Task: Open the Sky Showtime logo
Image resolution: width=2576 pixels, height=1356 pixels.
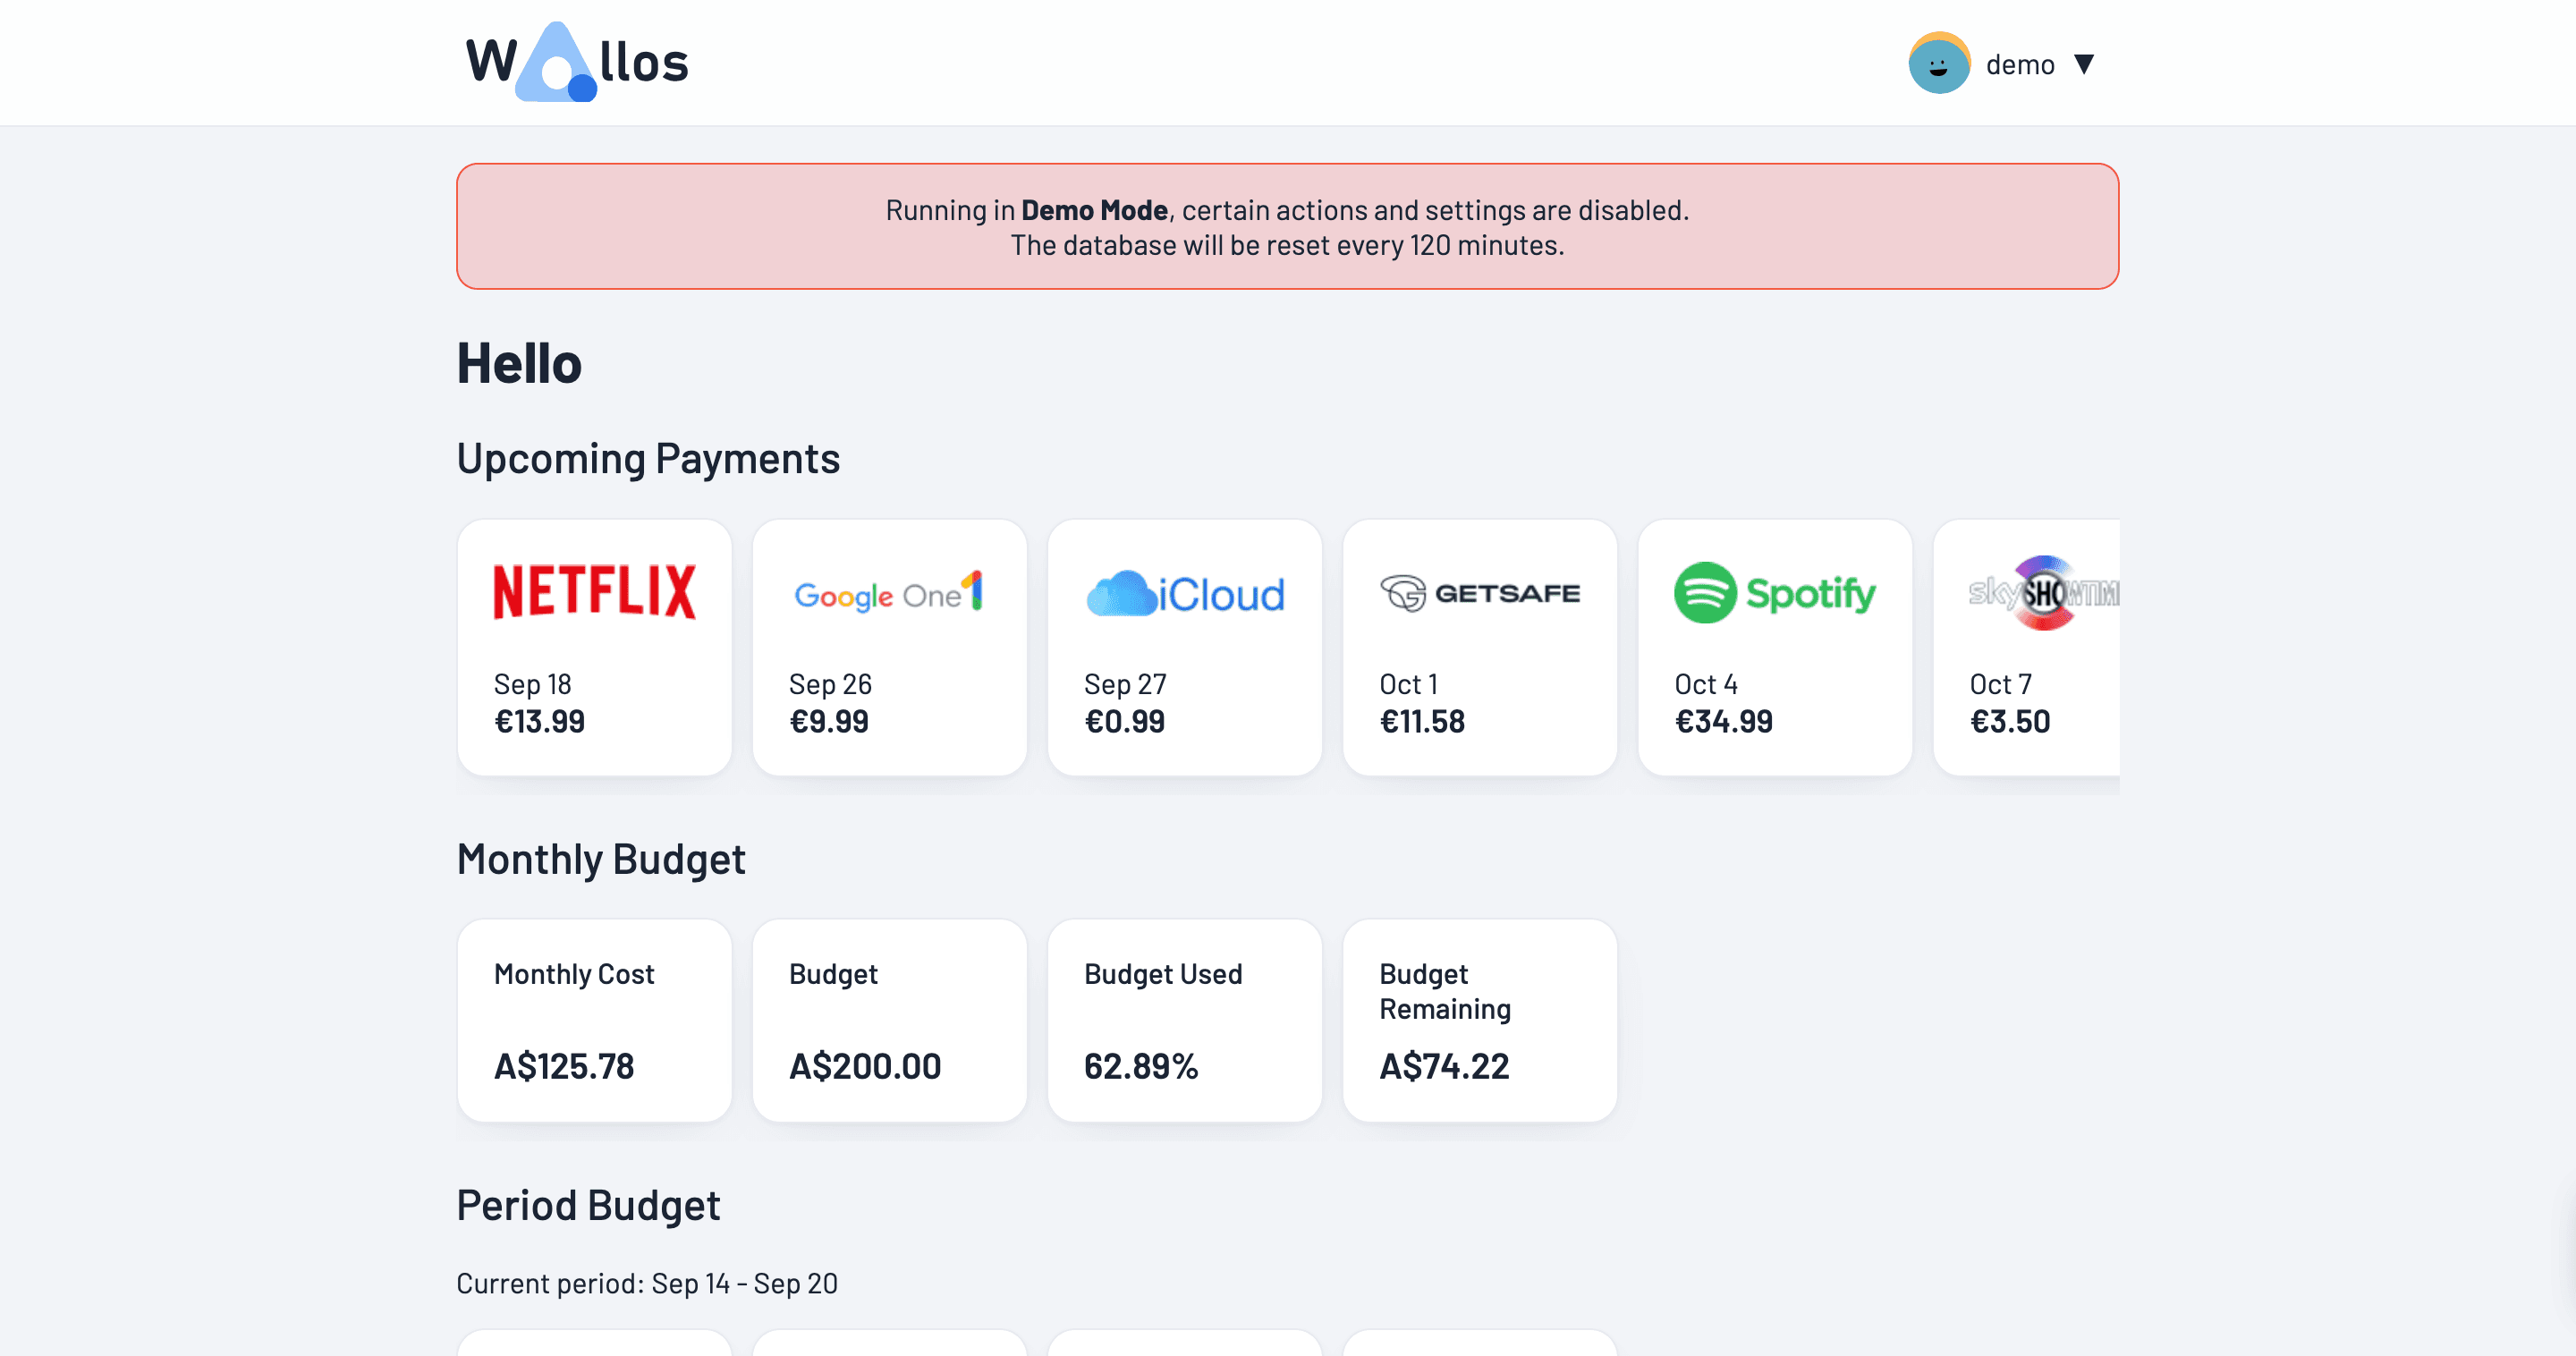Action: tap(2043, 593)
